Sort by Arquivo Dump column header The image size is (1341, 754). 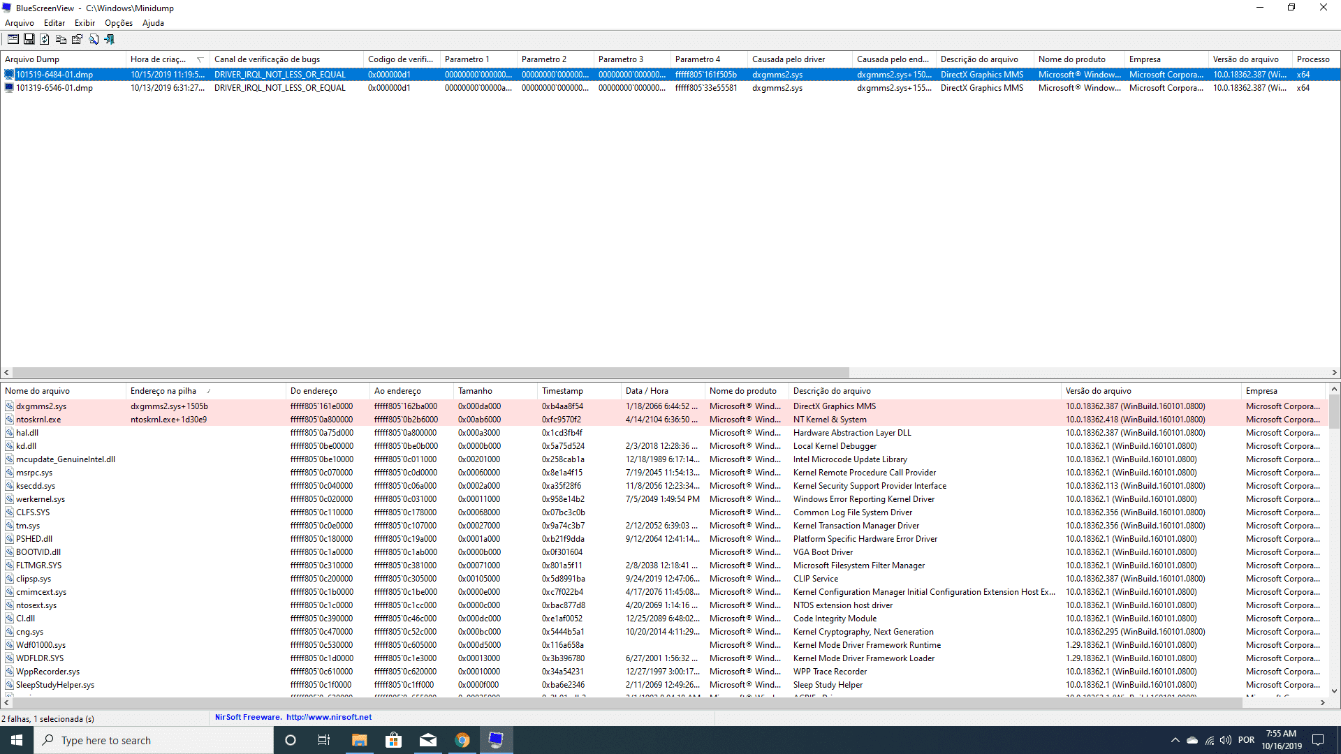pos(64,59)
